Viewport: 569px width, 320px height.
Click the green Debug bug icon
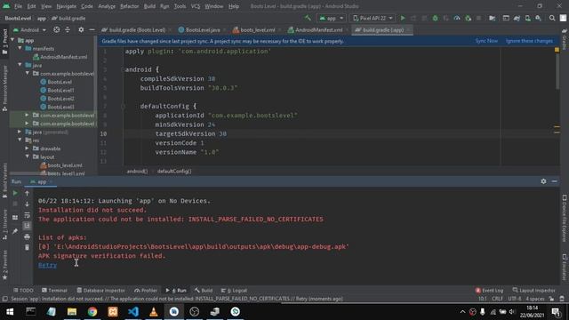(x=435, y=18)
